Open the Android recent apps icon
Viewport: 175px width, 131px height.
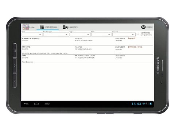coord(47,104)
